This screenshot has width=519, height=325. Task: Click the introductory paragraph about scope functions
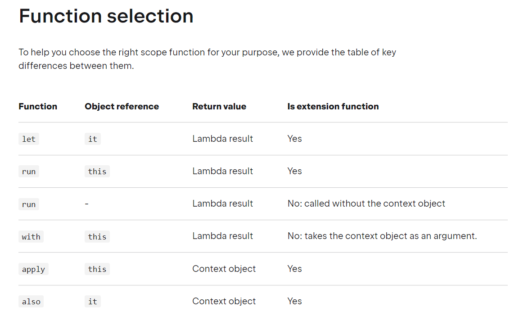click(207, 59)
